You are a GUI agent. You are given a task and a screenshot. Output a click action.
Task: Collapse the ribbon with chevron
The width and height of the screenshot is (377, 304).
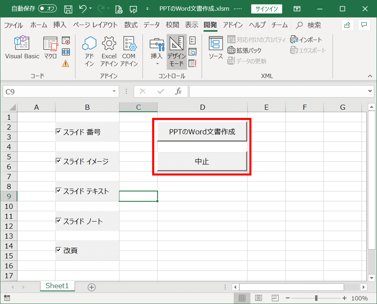click(x=370, y=76)
